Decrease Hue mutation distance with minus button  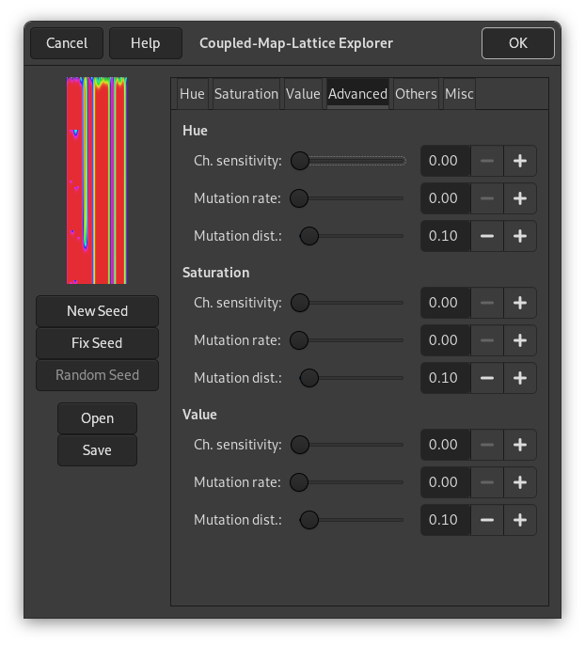point(487,236)
